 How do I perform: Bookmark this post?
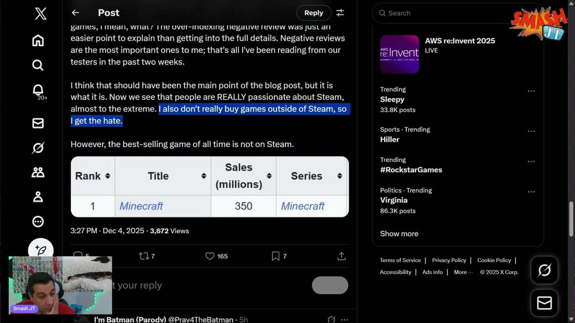point(275,256)
